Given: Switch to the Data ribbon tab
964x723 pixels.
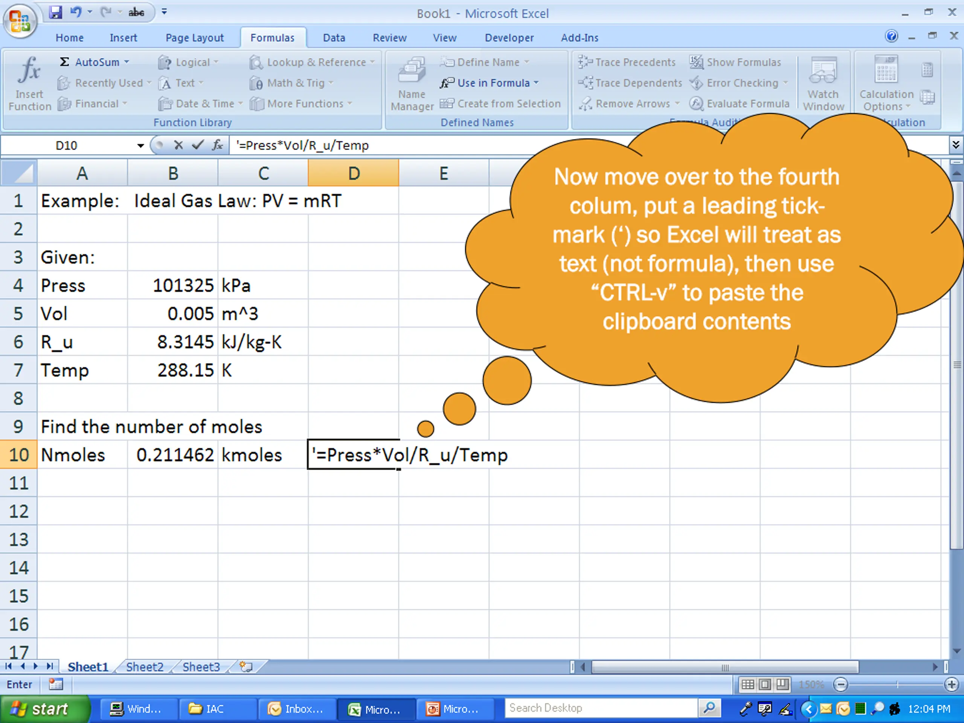Looking at the screenshot, I should pos(334,38).
